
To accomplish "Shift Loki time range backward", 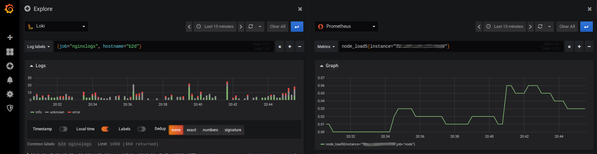I will coord(189,27).
